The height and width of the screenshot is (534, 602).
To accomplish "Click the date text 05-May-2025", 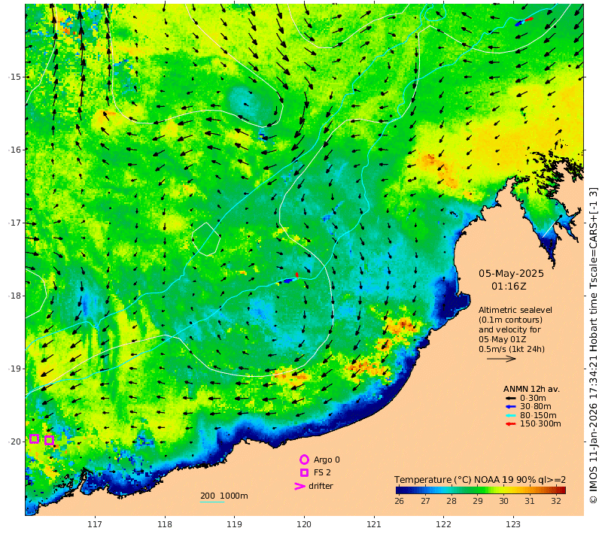I will pyautogui.click(x=511, y=274).
